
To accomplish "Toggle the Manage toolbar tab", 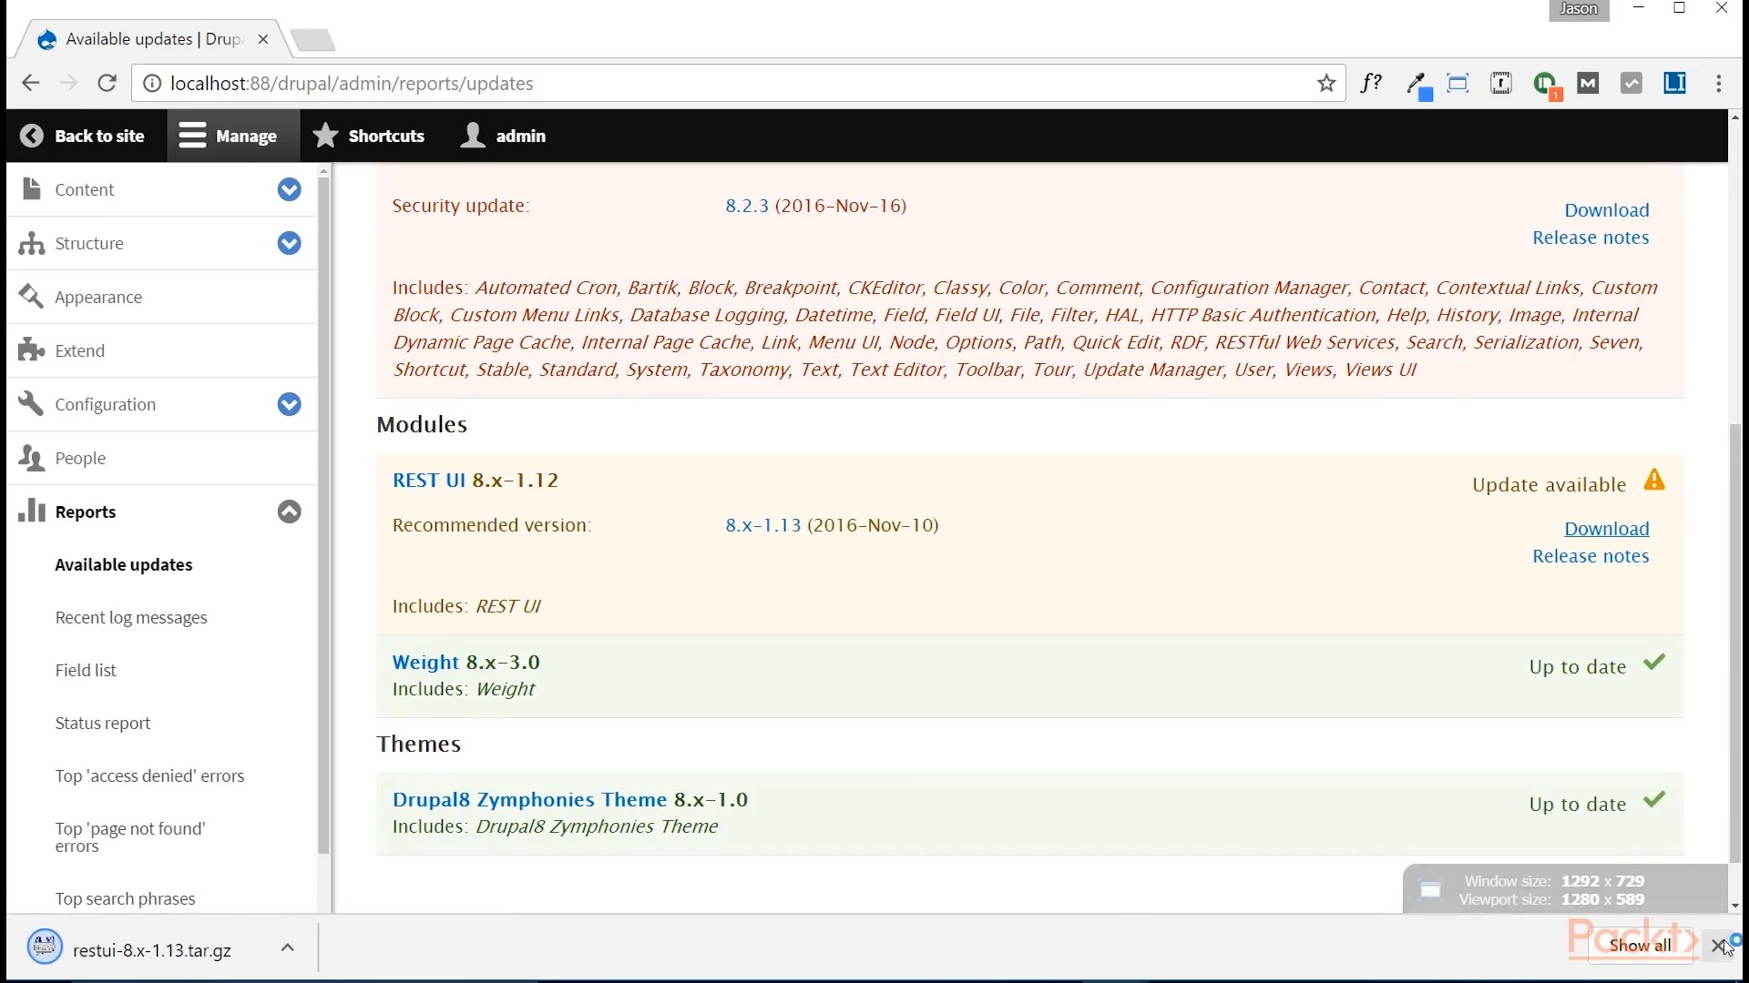I will (229, 136).
